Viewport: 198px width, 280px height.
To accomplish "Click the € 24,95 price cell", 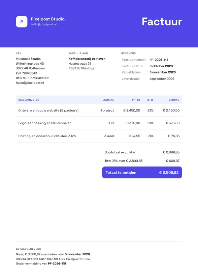I will pos(134,136).
